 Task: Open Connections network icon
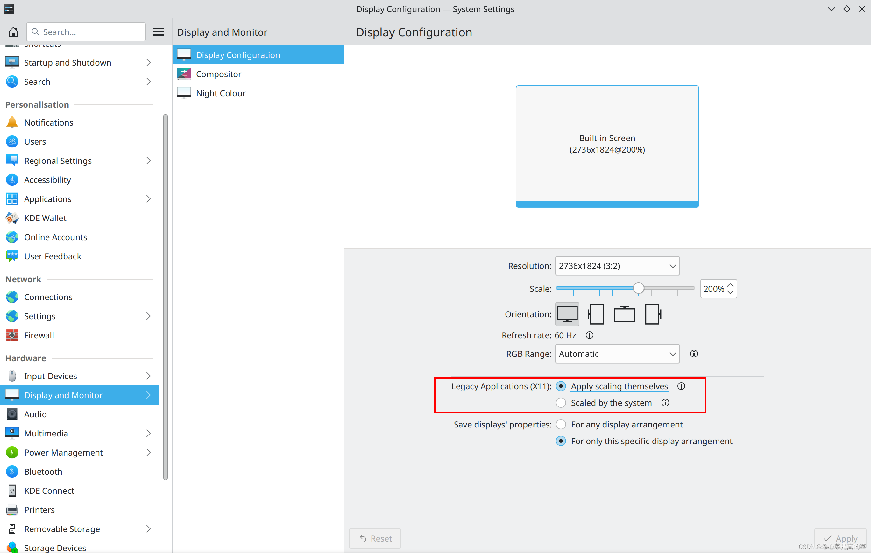coord(12,297)
